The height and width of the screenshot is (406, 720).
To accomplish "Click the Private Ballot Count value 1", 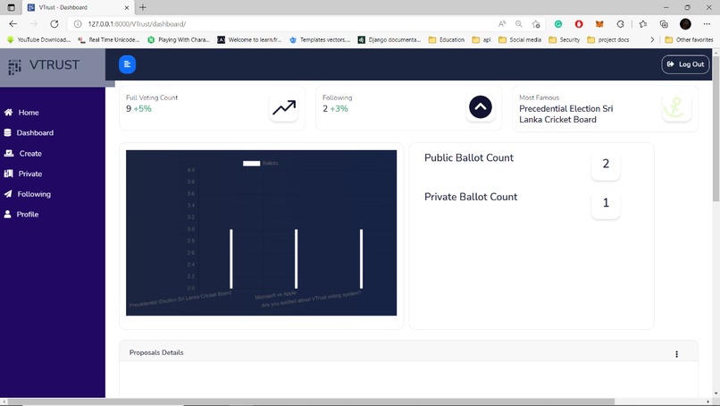I will (x=606, y=203).
